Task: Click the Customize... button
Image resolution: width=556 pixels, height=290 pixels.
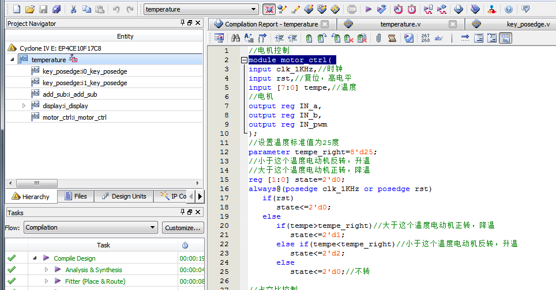Action: pyautogui.click(x=183, y=228)
